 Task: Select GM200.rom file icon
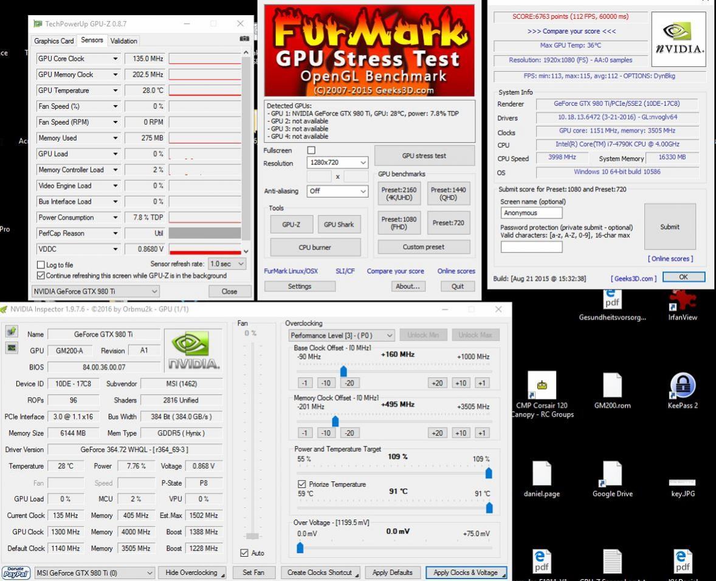tap(612, 391)
